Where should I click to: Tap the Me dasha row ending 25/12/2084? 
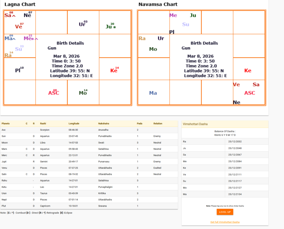point(225,161)
